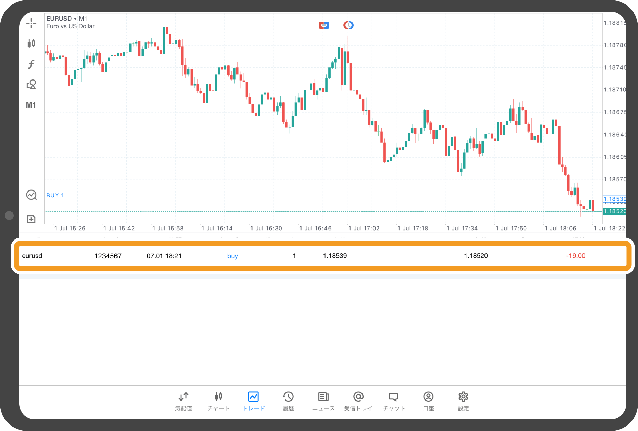Open the チャット chat tab

pos(394,401)
